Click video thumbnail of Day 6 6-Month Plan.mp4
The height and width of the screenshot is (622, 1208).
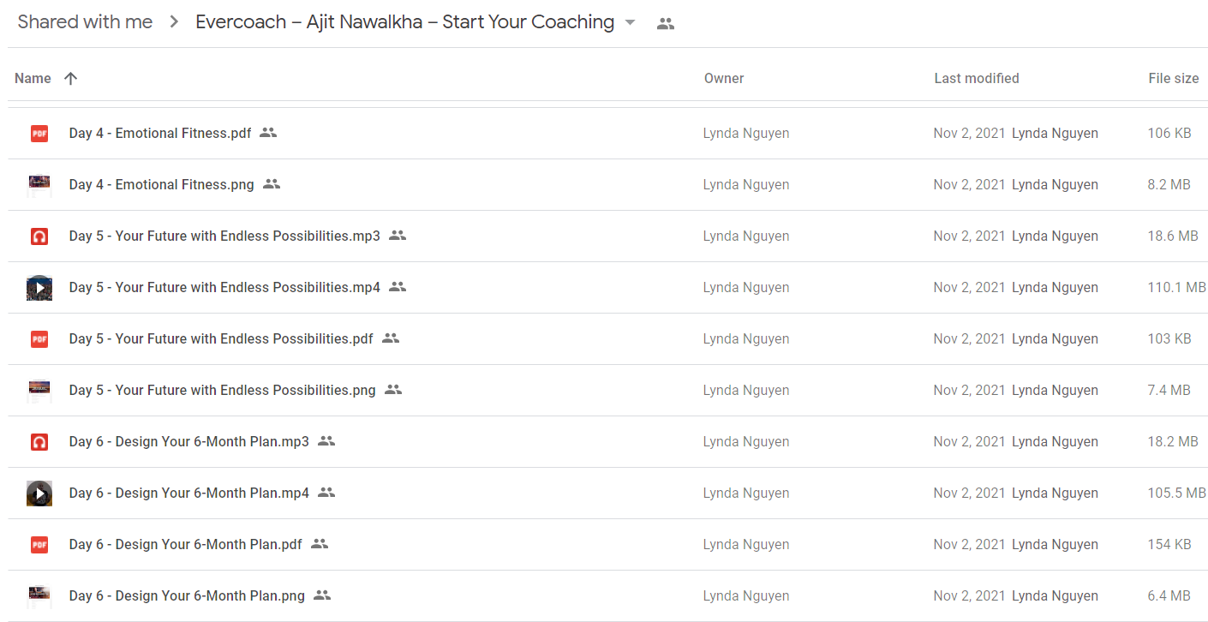coord(39,493)
